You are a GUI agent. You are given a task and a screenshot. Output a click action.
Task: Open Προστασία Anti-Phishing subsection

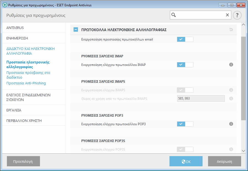tap(26, 83)
